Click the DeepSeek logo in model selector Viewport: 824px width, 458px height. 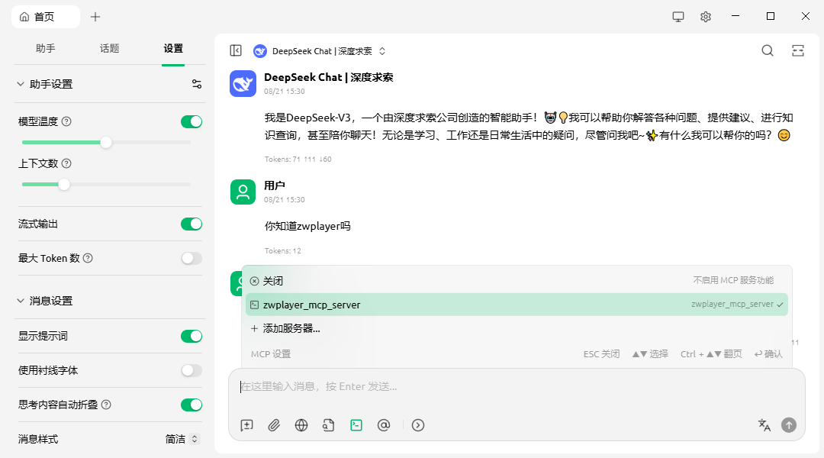click(259, 51)
